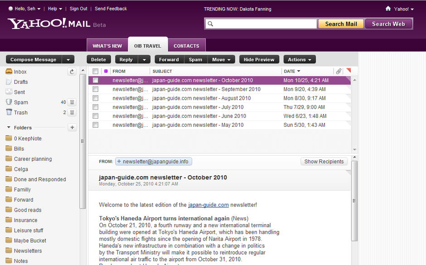The height and width of the screenshot is (265, 426).
Task: Check the May 2010 newsletter checkbox
Action: pyautogui.click(x=95, y=125)
